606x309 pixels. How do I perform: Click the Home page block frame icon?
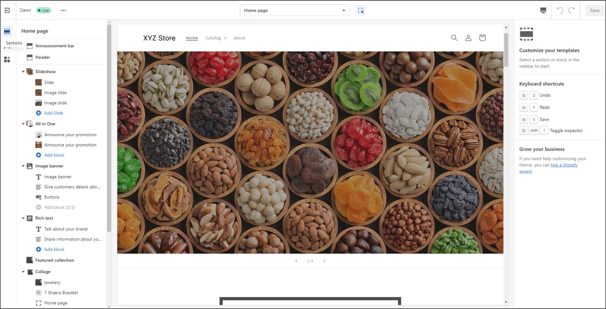(39, 303)
